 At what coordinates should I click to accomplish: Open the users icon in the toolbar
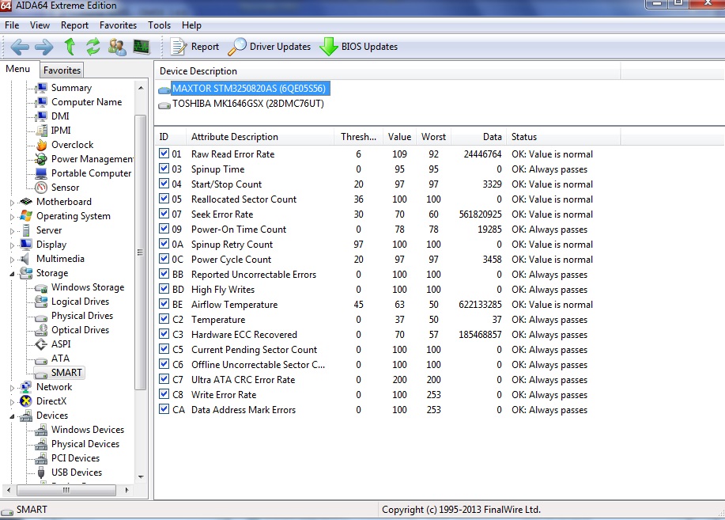point(117,47)
